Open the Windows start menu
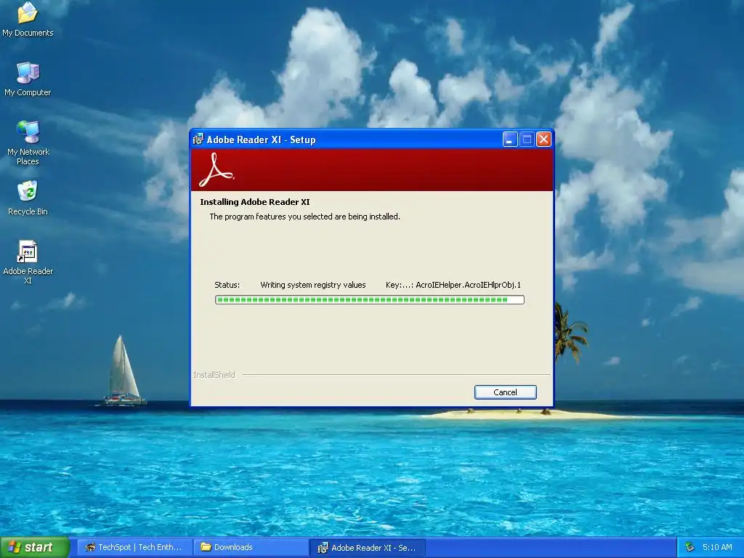This screenshot has height=558, width=744. tap(35, 547)
